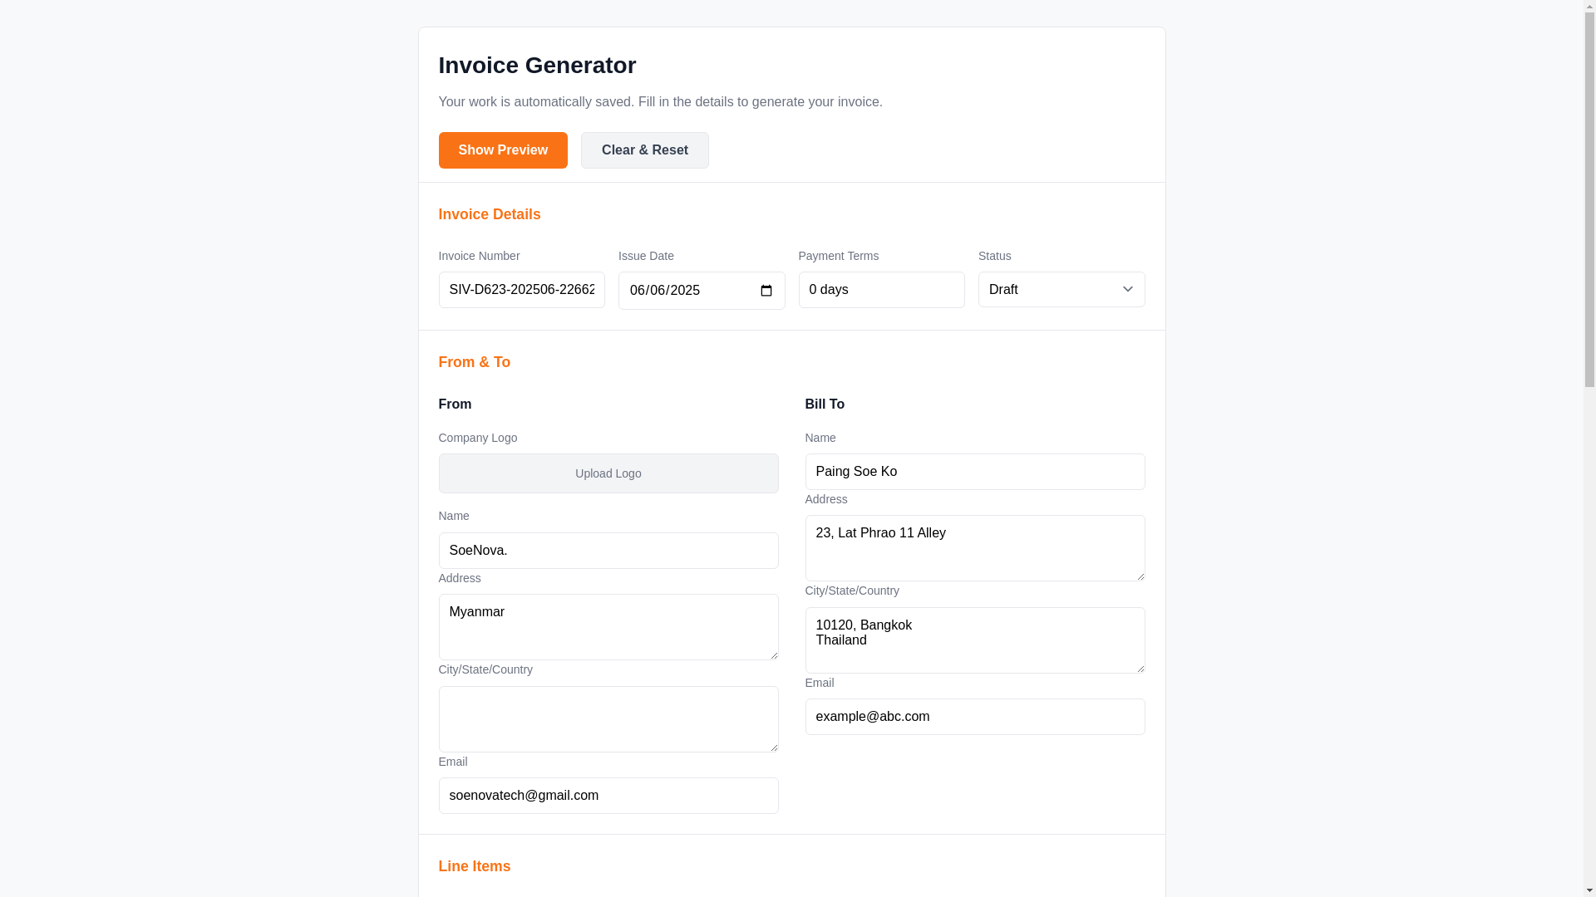Click the Invoice Details section title
1596x897 pixels.
coord(490,214)
